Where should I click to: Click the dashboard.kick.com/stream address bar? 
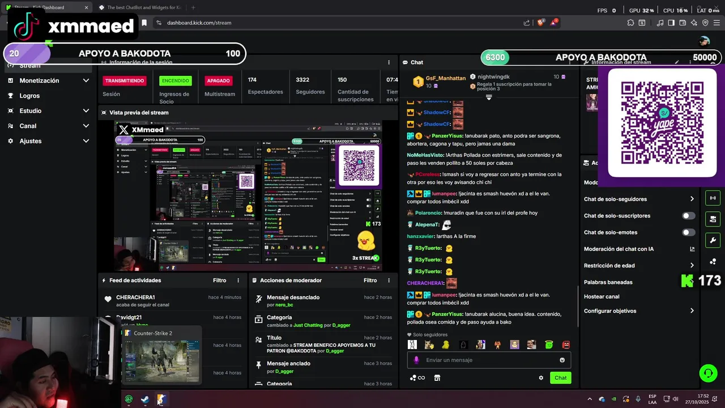click(199, 23)
